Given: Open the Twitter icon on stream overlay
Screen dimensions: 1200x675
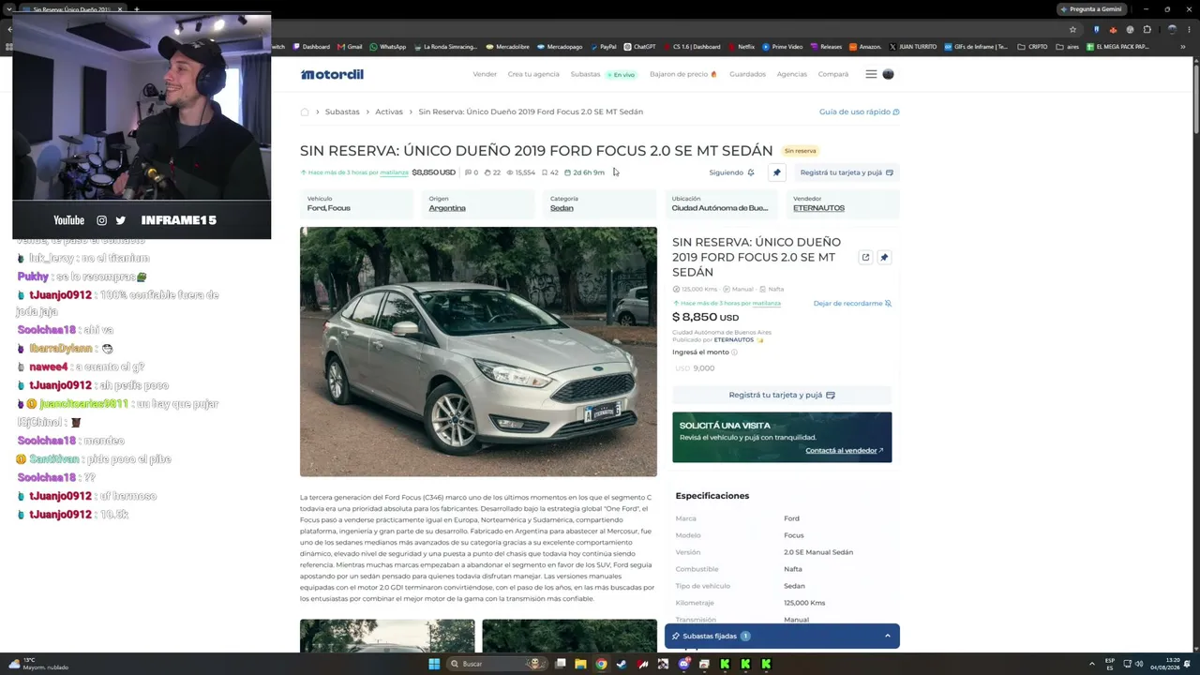Looking at the screenshot, I should point(120,220).
